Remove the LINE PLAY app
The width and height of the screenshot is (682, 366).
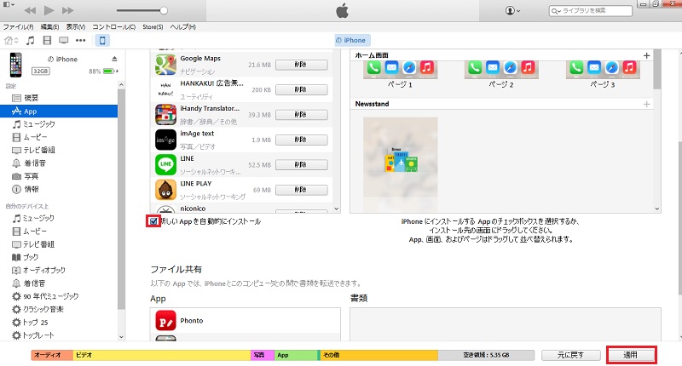(x=302, y=190)
